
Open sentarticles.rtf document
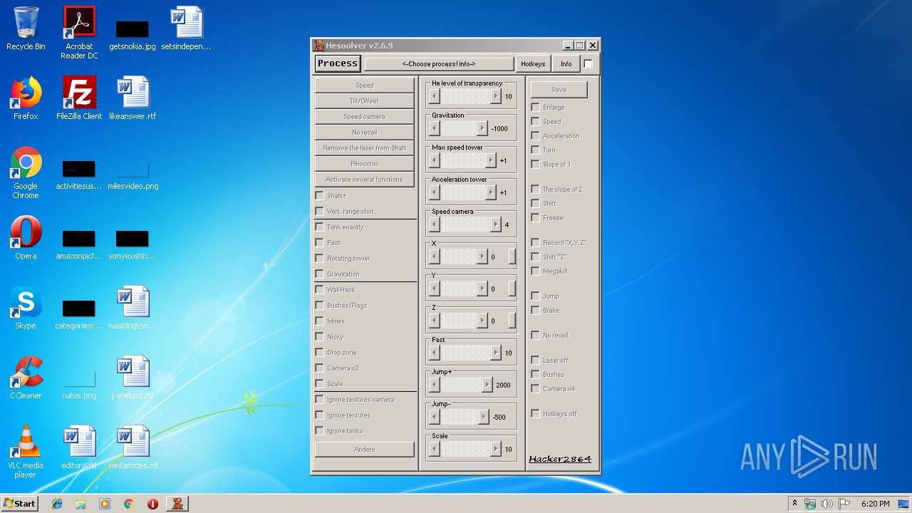point(133,447)
